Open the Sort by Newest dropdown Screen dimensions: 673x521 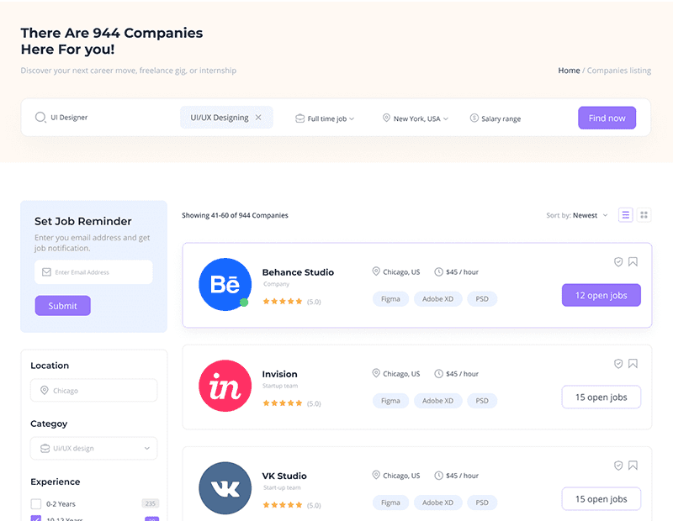click(577, 216)
